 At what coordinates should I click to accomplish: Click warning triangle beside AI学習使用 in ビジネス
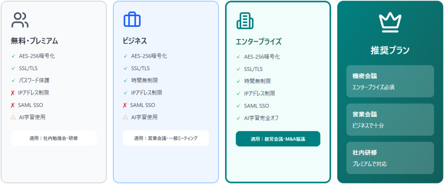click(125, 117)
